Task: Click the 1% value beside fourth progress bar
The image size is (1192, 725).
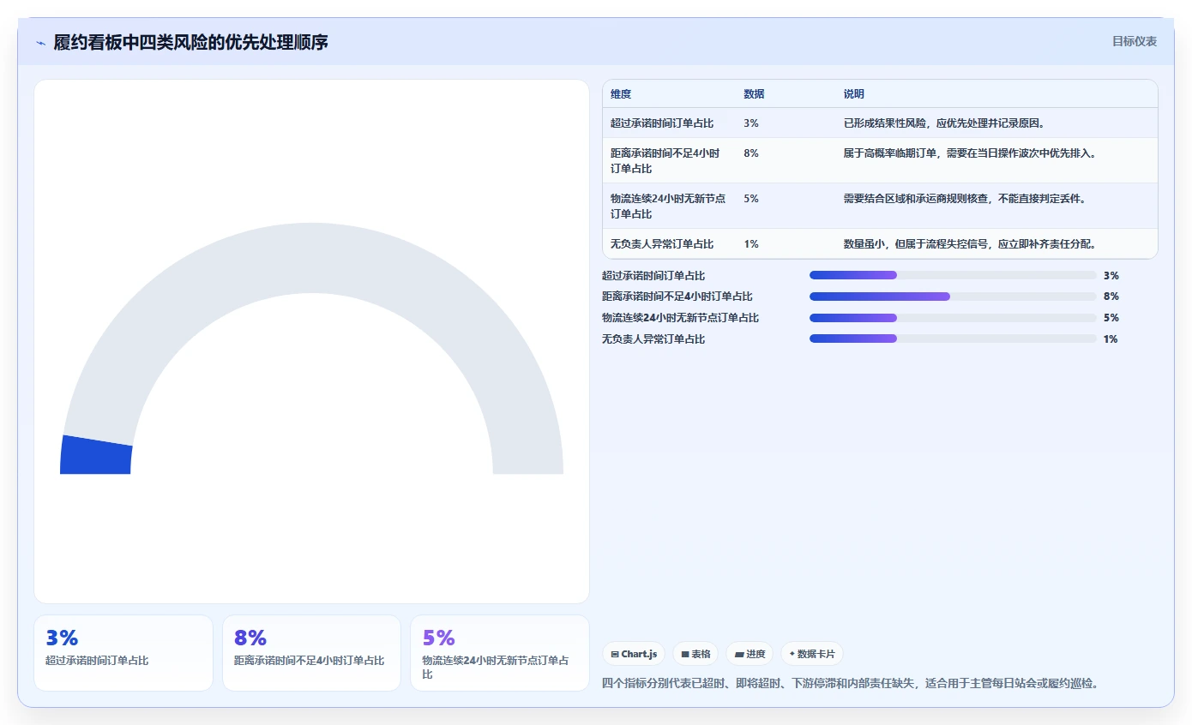Action: 1111,339
